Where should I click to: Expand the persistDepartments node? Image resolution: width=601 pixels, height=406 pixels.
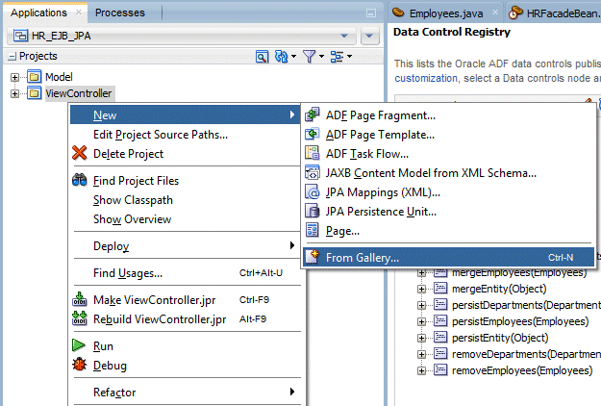[x=421, y=306]
